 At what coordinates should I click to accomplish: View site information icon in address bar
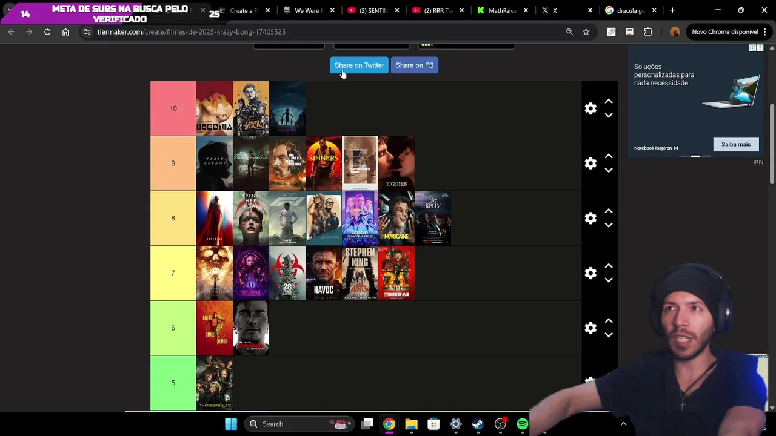coord(87,31)
